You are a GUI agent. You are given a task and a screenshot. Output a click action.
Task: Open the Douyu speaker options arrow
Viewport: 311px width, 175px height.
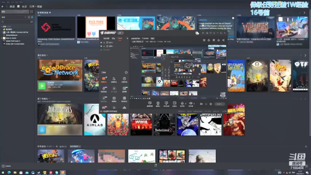[194, 103]
